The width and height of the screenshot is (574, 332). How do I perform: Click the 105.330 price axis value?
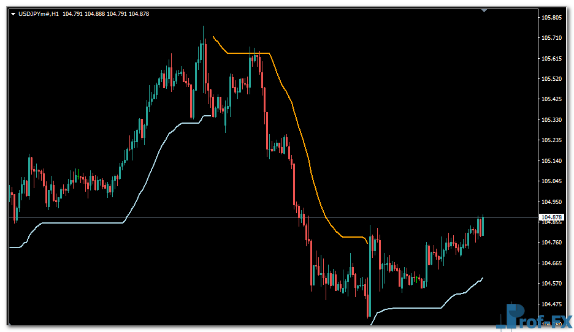click(552, 120)
